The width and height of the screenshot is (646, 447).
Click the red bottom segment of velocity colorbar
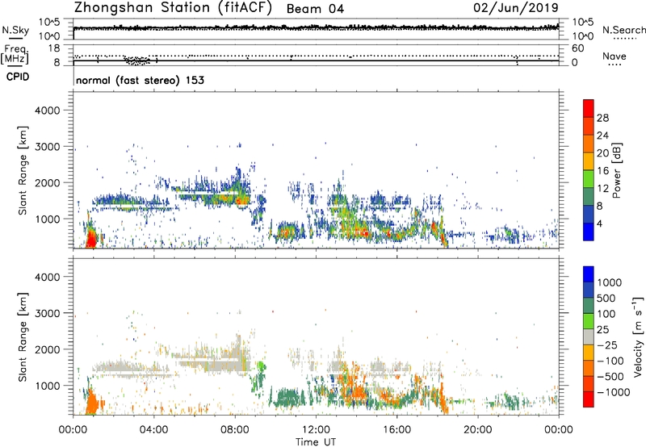(589, 399)
